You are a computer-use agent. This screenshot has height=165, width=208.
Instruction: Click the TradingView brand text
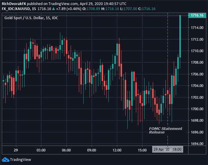(x=20, y=160)
